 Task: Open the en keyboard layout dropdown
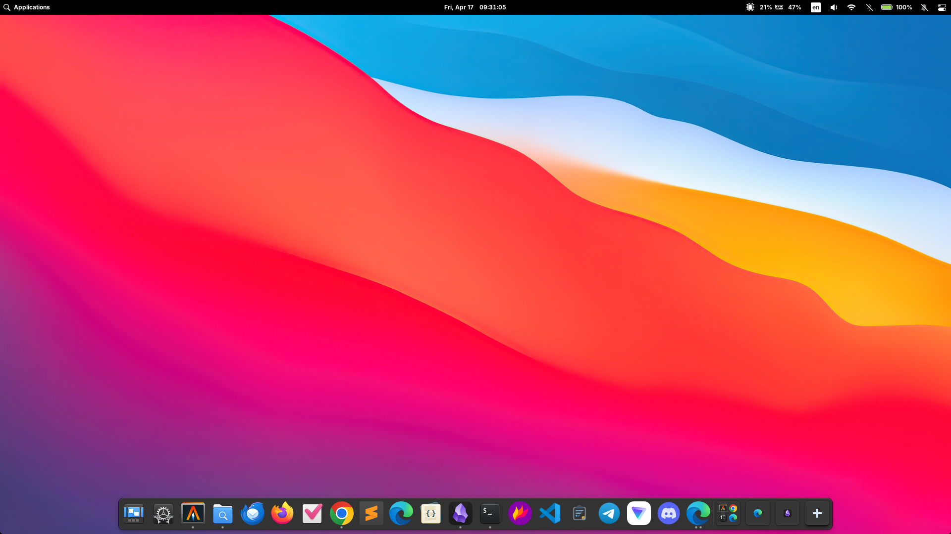click(815, 7)
